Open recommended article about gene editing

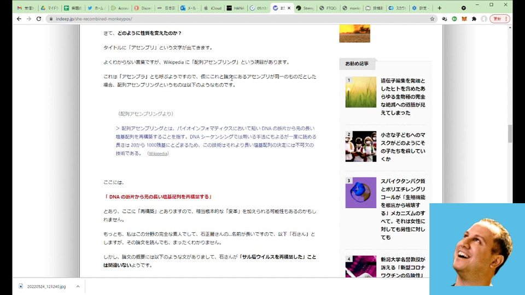[x=403, y=96]
